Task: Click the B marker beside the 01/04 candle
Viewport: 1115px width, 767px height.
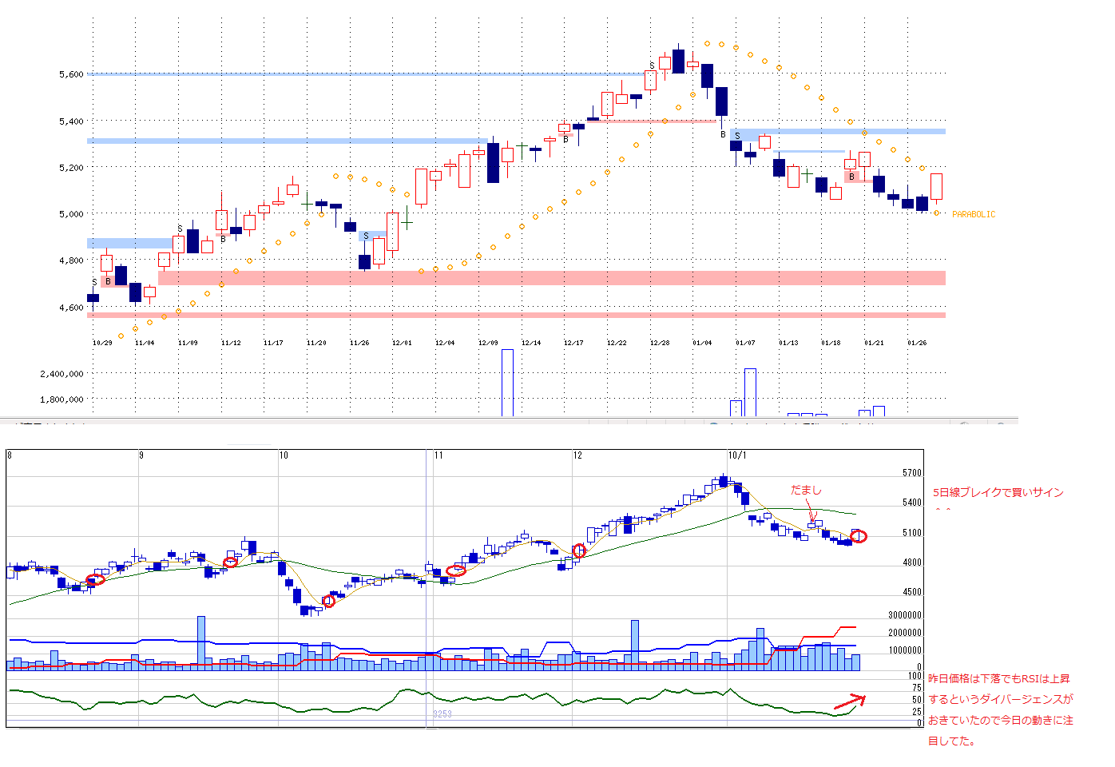Action: (723, 134)
